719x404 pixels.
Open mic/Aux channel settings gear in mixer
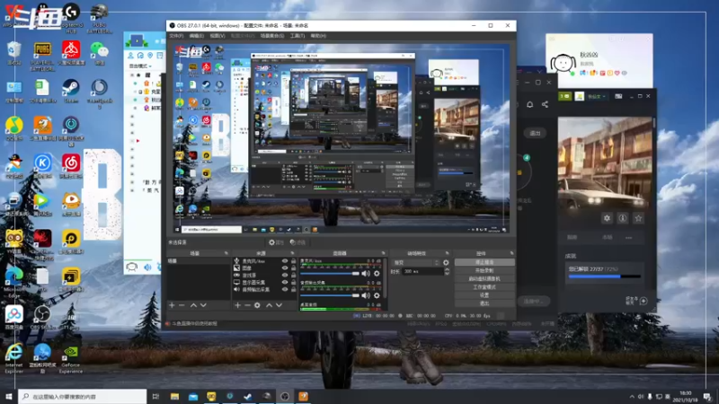[377, 274]
